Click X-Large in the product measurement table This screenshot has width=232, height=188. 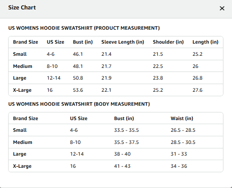coord(22,90)
